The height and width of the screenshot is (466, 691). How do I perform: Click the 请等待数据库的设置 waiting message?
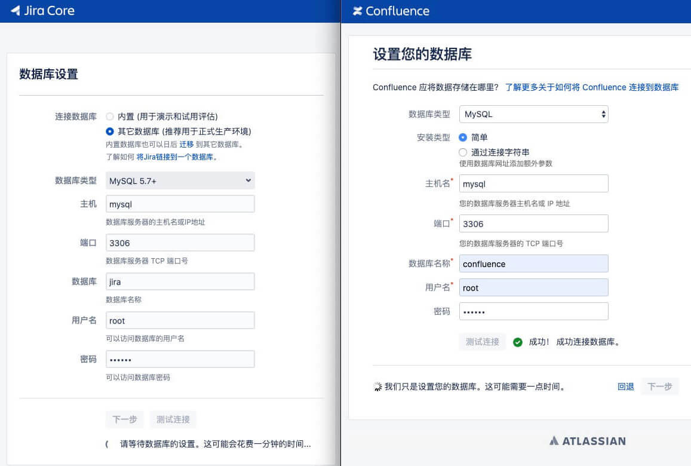[x=216, y=444]
